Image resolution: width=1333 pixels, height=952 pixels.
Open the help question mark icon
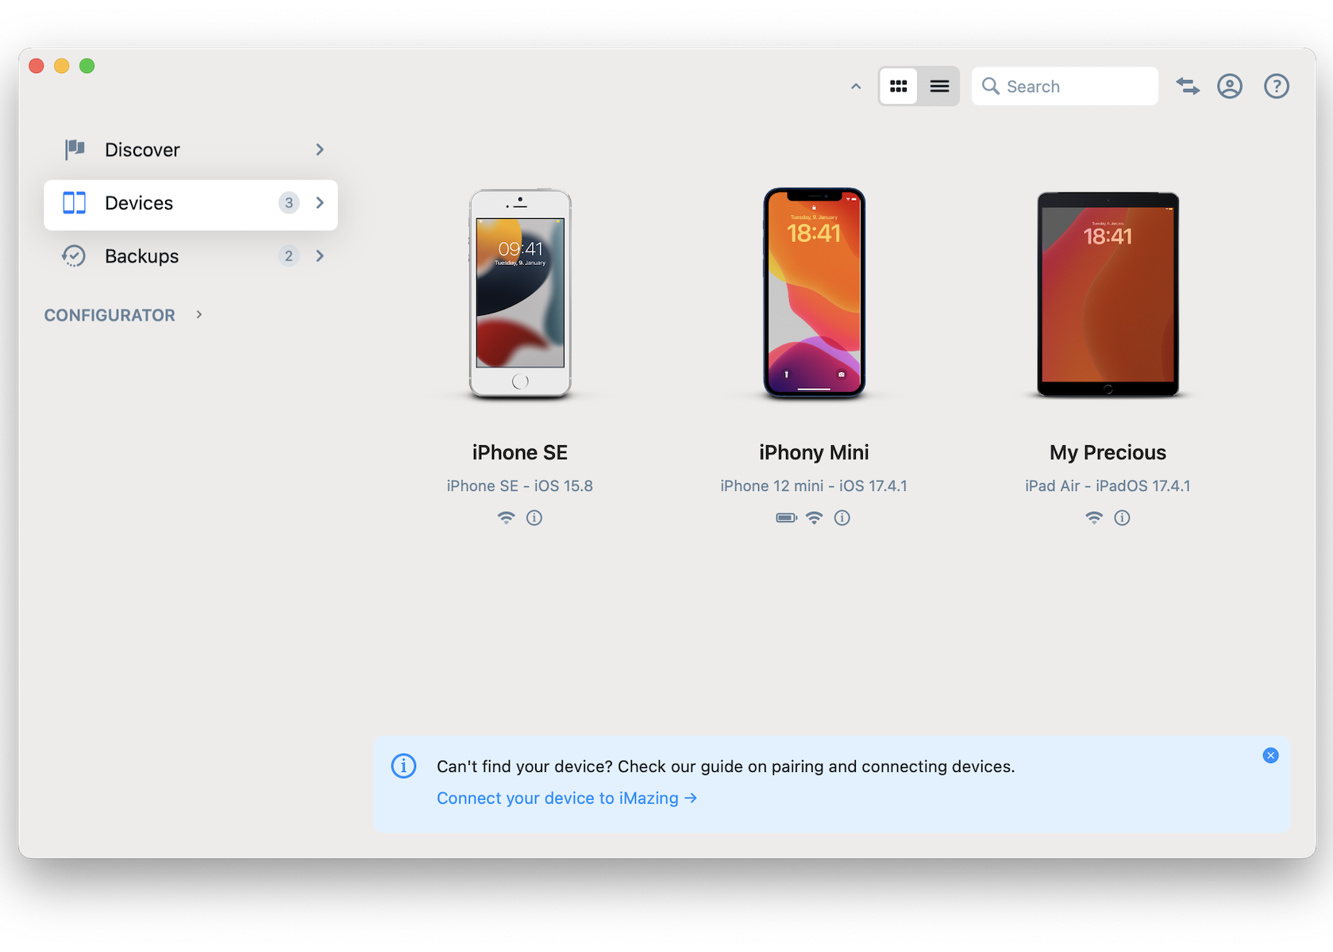point(1276,86)
